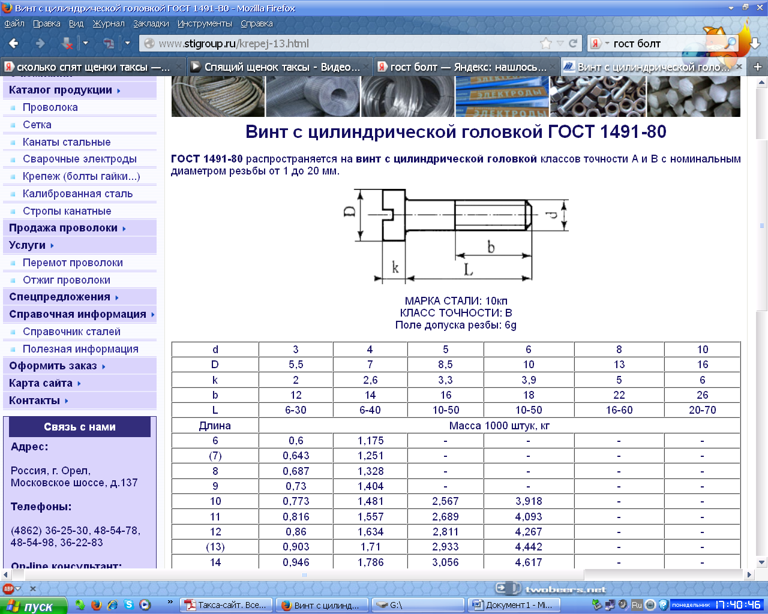Click the Start button 'пуск'
Screen dimensions: 768x614
coord(32,606)
